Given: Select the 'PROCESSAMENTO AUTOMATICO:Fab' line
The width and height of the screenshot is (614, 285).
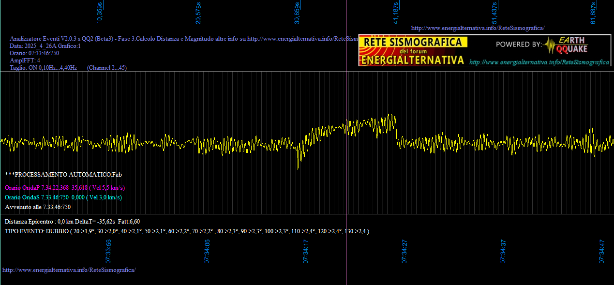Looking at the screenshot, I should (x=63, y=174).
